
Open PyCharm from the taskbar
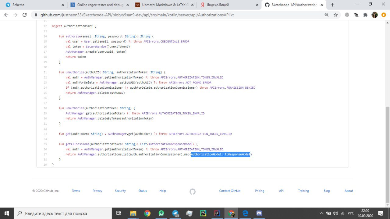(203, 213)
